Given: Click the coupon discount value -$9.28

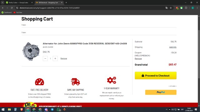Looking at the screenshot, I should click(x=174, y=53).
